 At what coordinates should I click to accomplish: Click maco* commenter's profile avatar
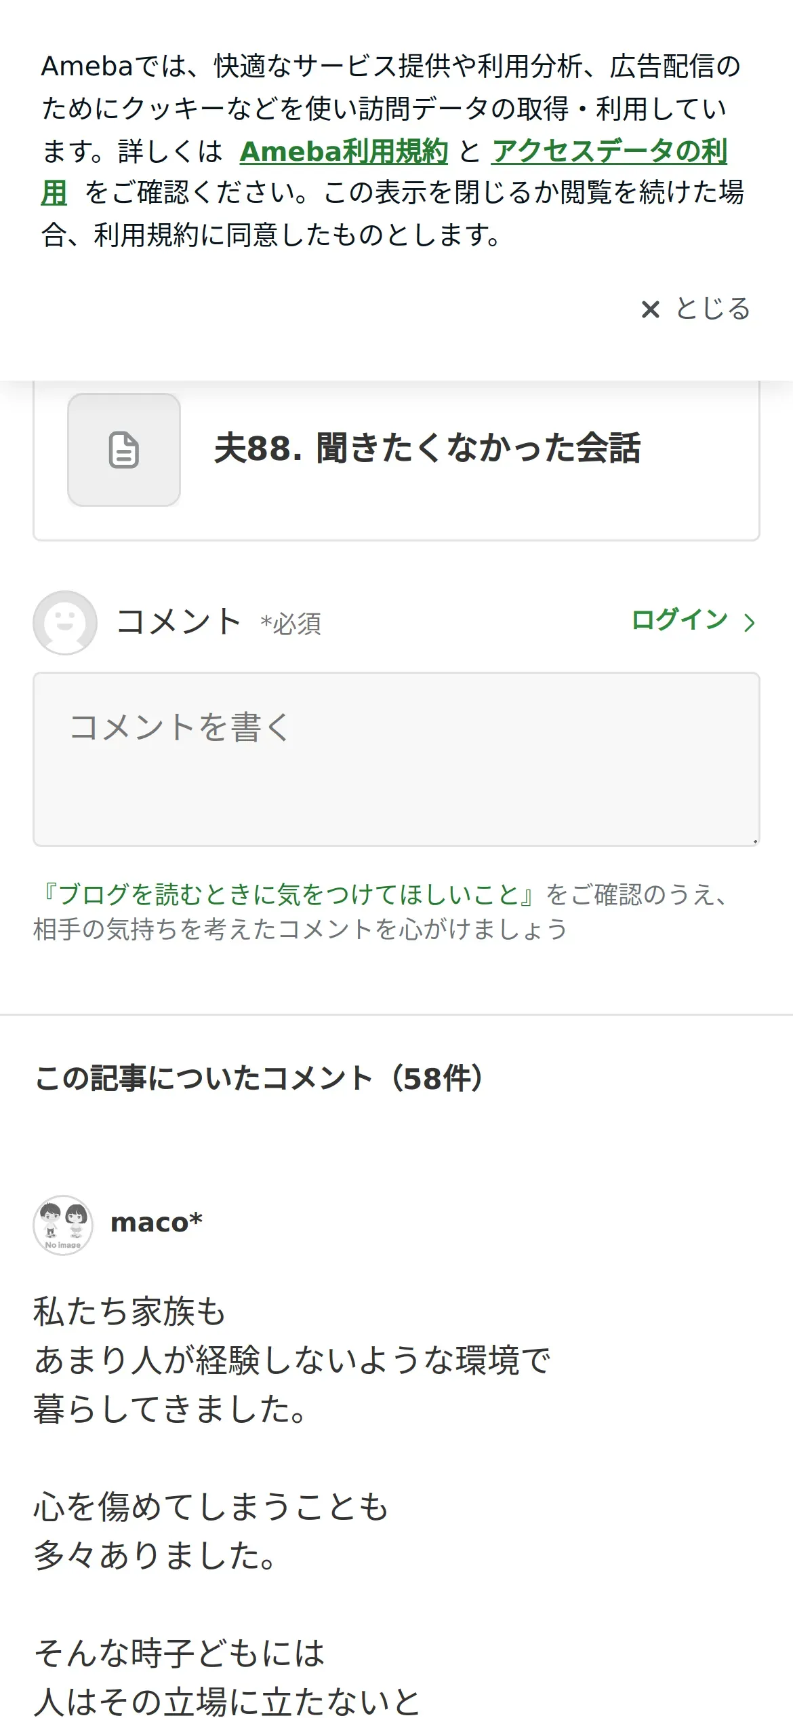click(63, 1225)
